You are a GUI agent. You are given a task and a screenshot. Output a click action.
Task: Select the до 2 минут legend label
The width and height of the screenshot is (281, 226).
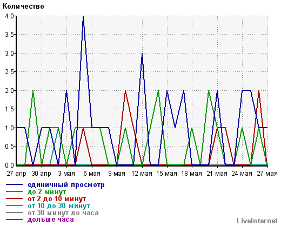[46, 192]
